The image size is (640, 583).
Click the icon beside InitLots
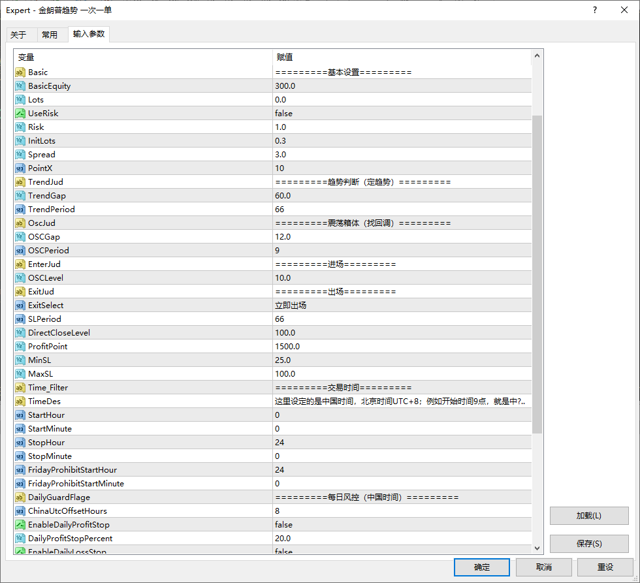[20, 141]
